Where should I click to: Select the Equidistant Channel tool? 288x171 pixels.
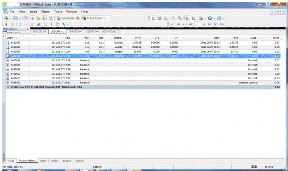[x=39, y=24]
